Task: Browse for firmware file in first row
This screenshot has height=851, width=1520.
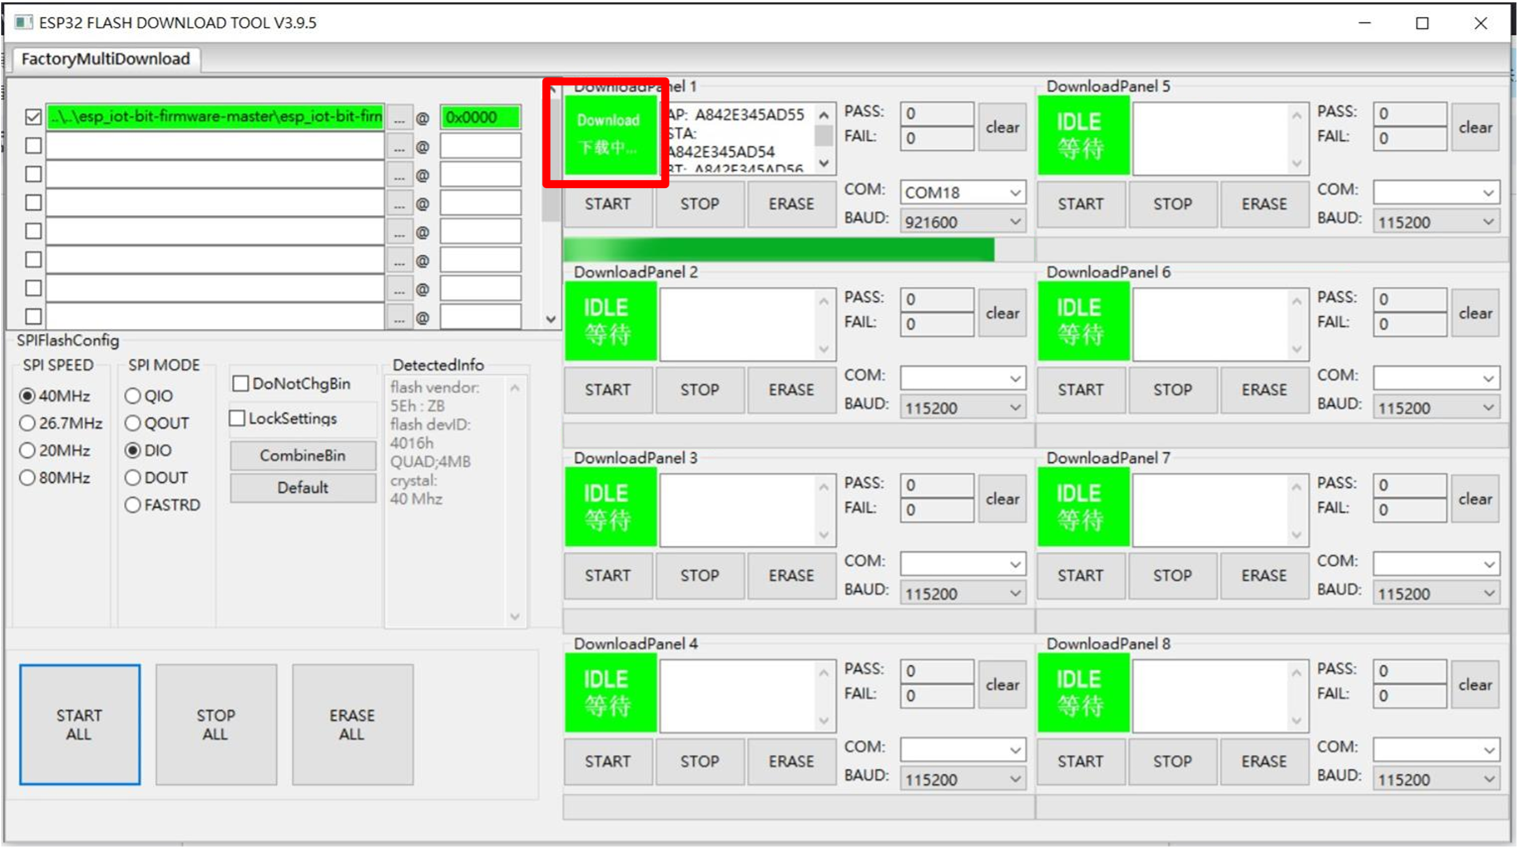Action: pyautogui.click(x=400, y=118)
